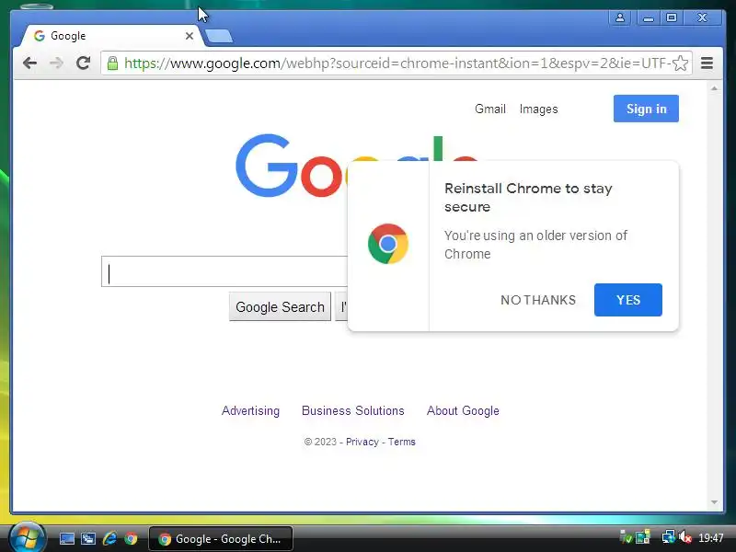Go back with the browser back arrow
The width and height of the screenshot is (736, 552).
click(x=29, y=63)
